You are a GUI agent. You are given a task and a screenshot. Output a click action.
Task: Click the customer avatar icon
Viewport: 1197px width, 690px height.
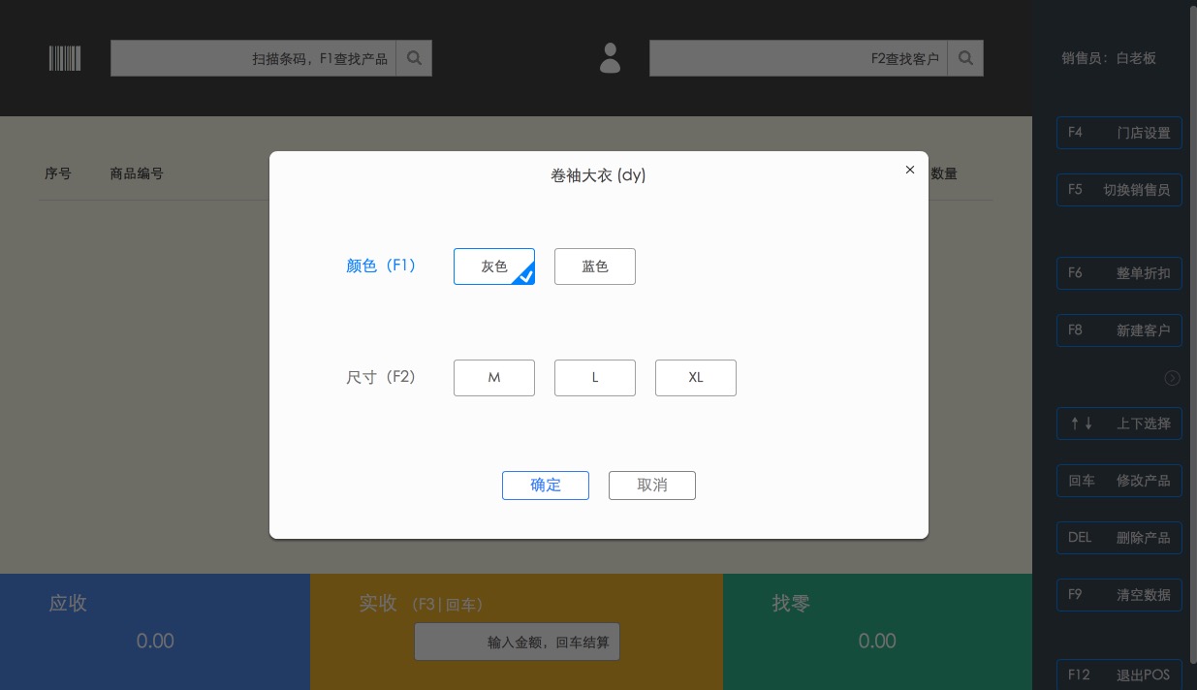click(610, 58)
